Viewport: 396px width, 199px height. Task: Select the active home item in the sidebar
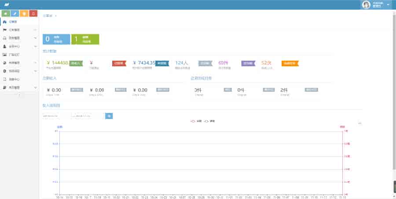tap(13, 22)
